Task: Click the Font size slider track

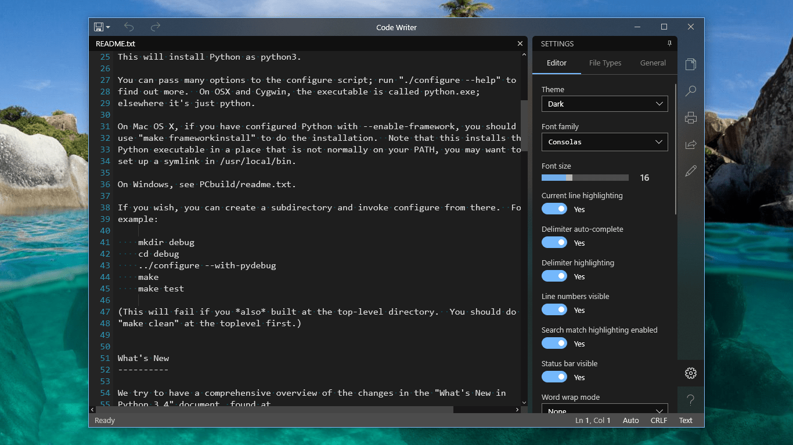Action: click(585, 178)
